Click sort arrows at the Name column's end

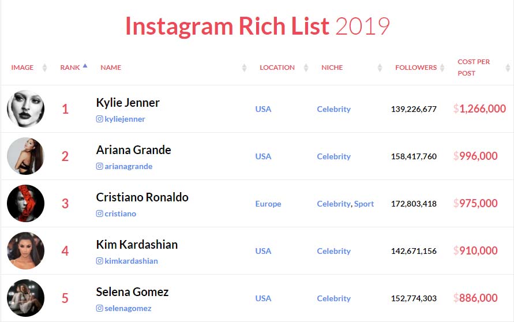[244, 68]
